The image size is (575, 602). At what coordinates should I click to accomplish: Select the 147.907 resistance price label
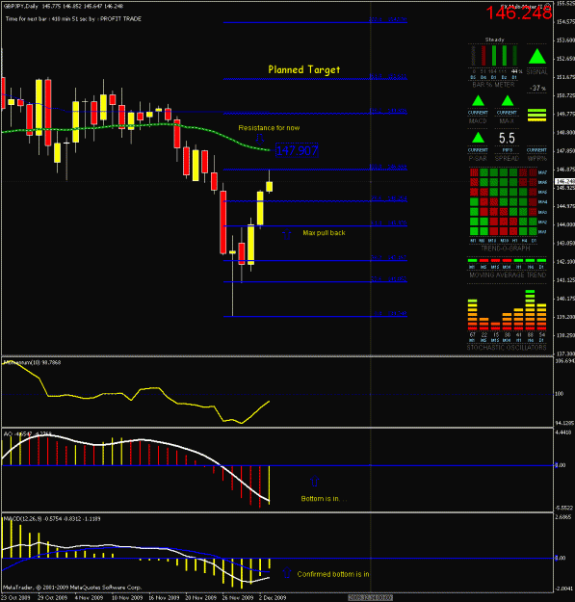[x=297, y=150]
